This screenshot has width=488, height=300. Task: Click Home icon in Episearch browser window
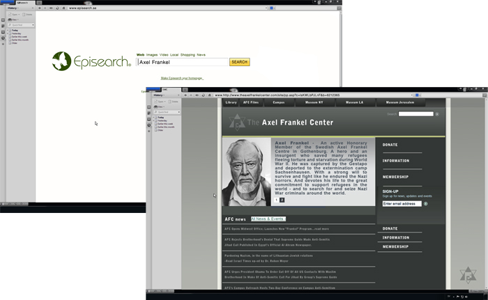coord(64,8)
